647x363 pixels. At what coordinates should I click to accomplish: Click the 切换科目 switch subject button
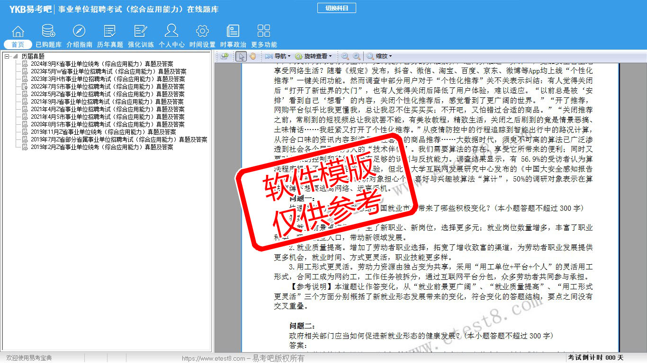point(336,8)
